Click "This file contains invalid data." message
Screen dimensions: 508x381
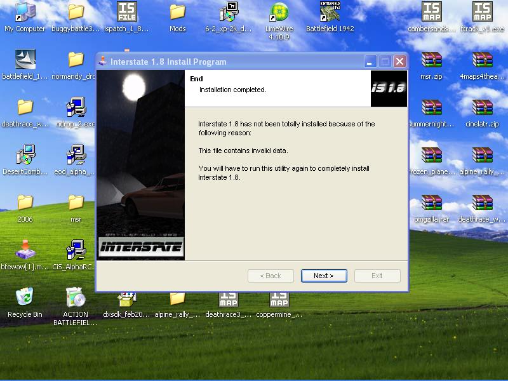(x=243, y=150)
